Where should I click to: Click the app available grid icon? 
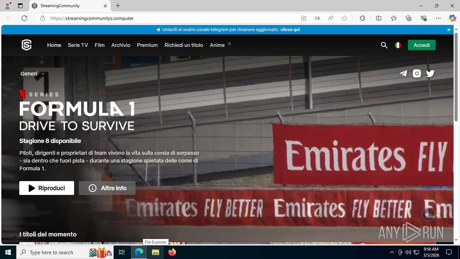304,18
